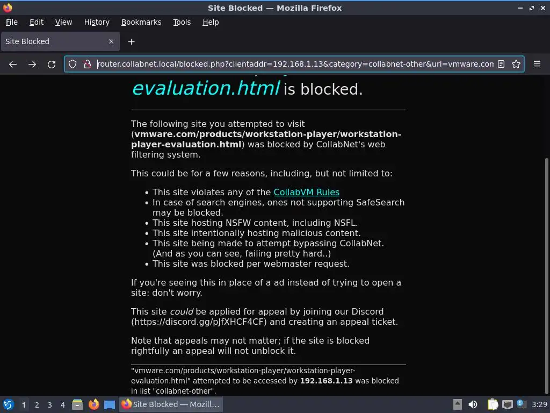Bookmark this page with the star
Image resolution: width=550 pixels, height=413 pixels.
(x=516, y=64)
